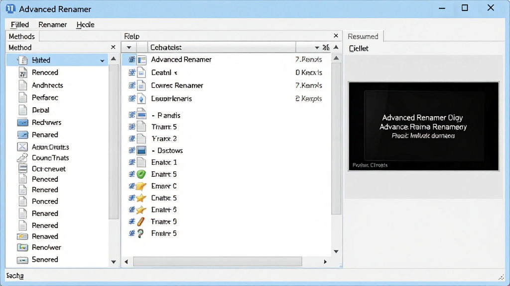Image resolution: width=510 pixels, height=286 pixels.
Task: Click the Advanced Renamer row file icon
Action: (x=141, y=60)
